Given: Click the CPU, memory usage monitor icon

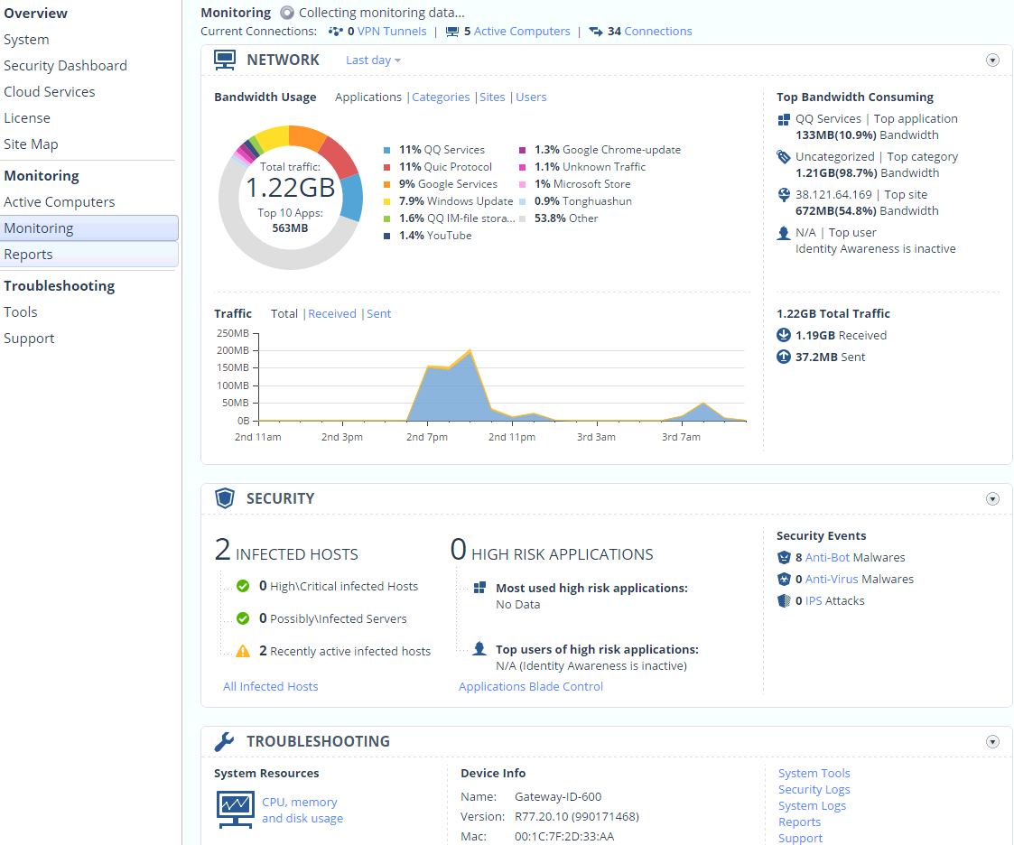Looking at the screenshot, I should (x=236, y=810).
